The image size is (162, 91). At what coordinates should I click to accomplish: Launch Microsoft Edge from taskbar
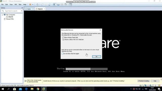[x=26, y=89]
